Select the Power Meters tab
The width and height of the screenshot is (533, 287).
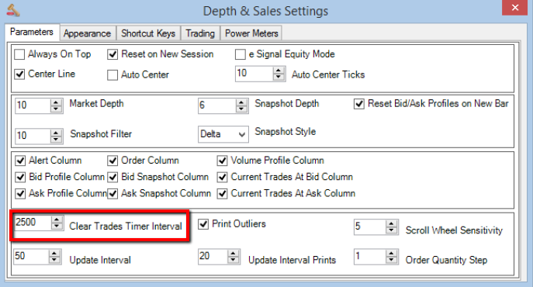click(251, 33)
